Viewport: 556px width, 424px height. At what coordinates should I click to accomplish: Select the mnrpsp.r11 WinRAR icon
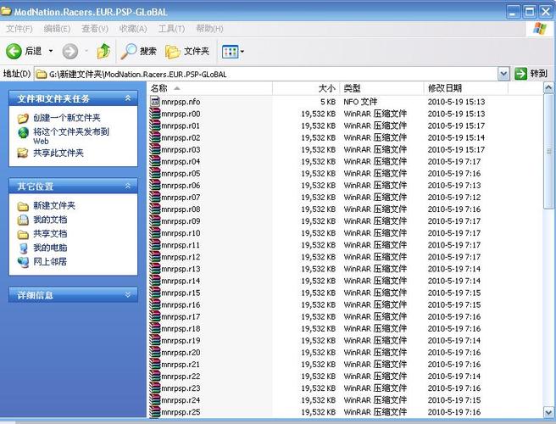(x=154, y=245)
